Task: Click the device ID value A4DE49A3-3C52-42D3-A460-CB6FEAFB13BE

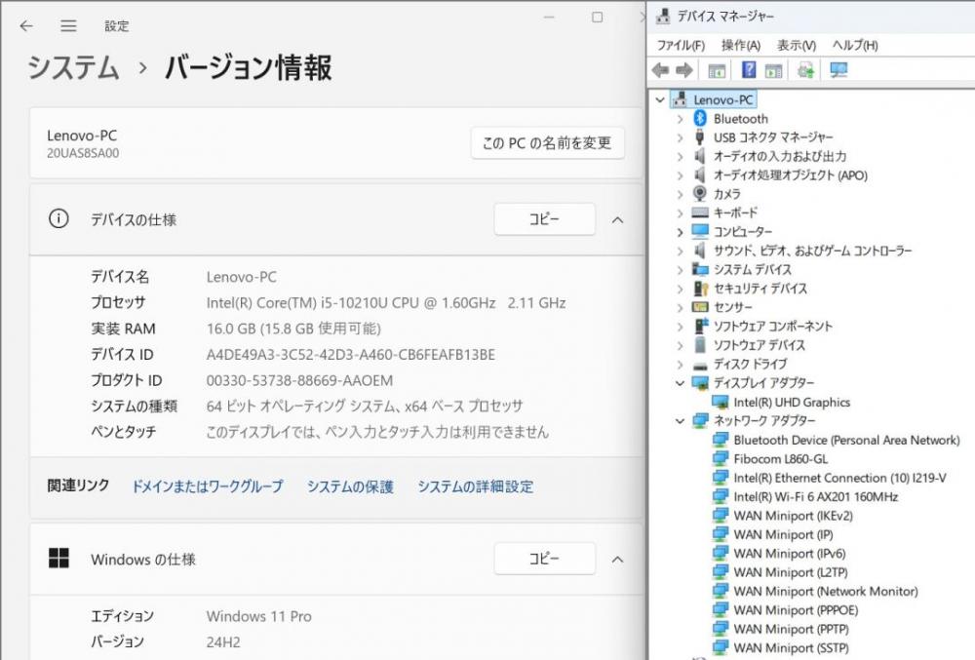Action: (351, 355)
